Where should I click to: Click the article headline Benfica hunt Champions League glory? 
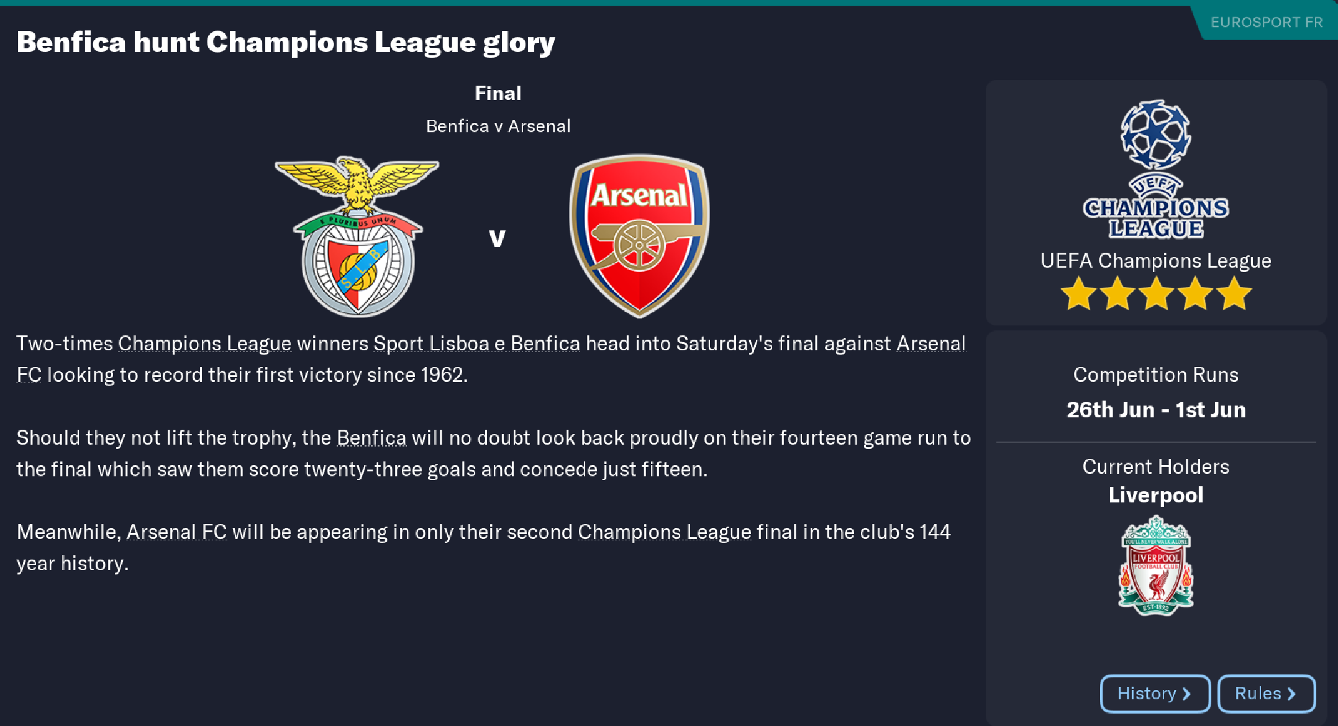pos(285,42)
